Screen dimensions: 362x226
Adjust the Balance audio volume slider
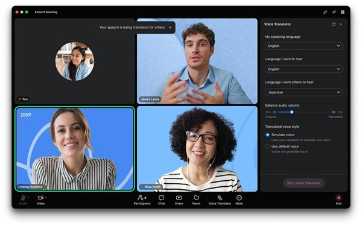(292, 112)
